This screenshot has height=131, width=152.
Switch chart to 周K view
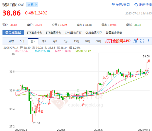coord(44,41)
